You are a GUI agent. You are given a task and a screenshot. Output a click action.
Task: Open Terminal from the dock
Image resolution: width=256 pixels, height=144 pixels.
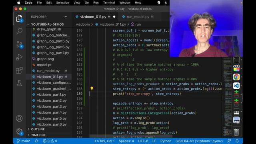[x=236, y=60]
